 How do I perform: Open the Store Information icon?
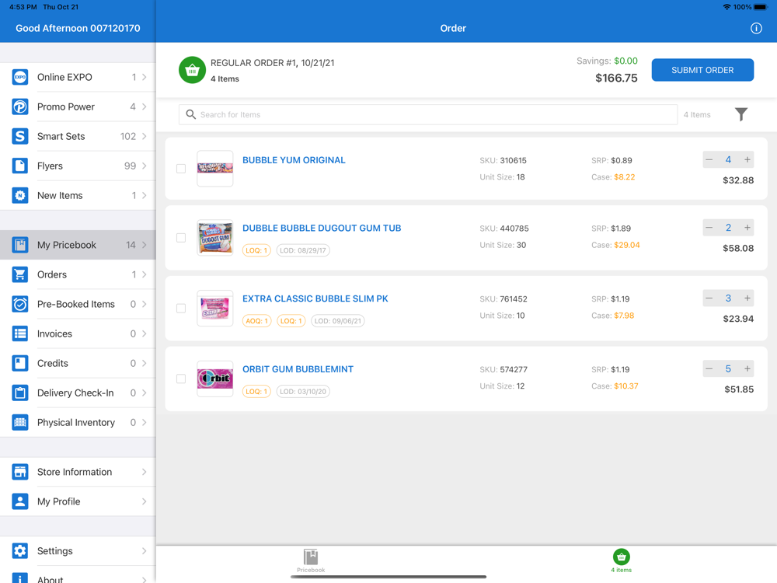20,472
